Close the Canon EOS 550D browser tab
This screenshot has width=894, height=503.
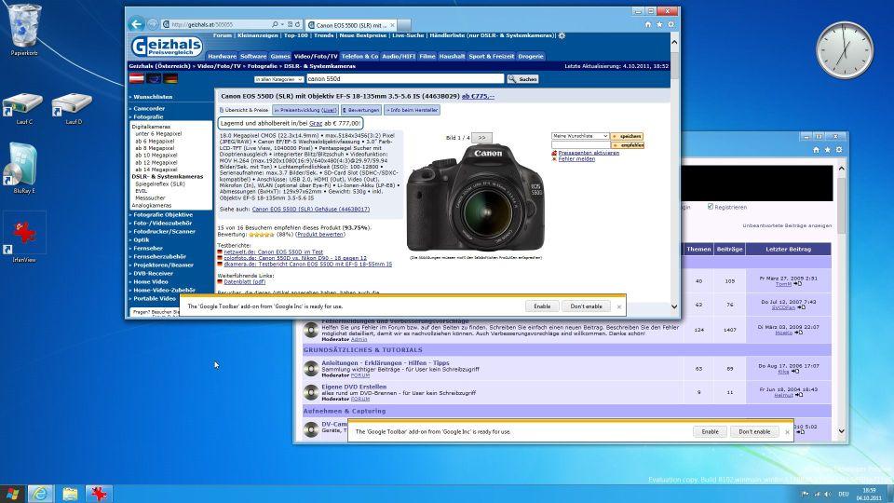pyautogui.click(x=392, y=25)
